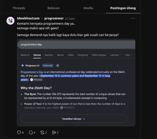Open replies via the comment bubble icon
The height and width of the screenshot is (139, 157).
coord(31,132)
